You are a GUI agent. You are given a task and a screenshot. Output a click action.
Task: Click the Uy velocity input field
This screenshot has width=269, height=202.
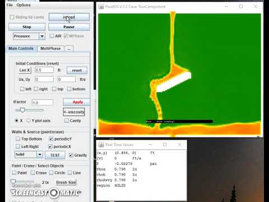pyautogui.click(x=67, y=79)
